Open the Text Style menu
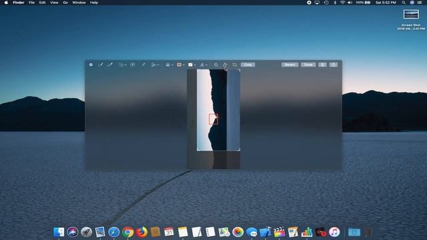427x240 pixels. [x=203, y=65]
